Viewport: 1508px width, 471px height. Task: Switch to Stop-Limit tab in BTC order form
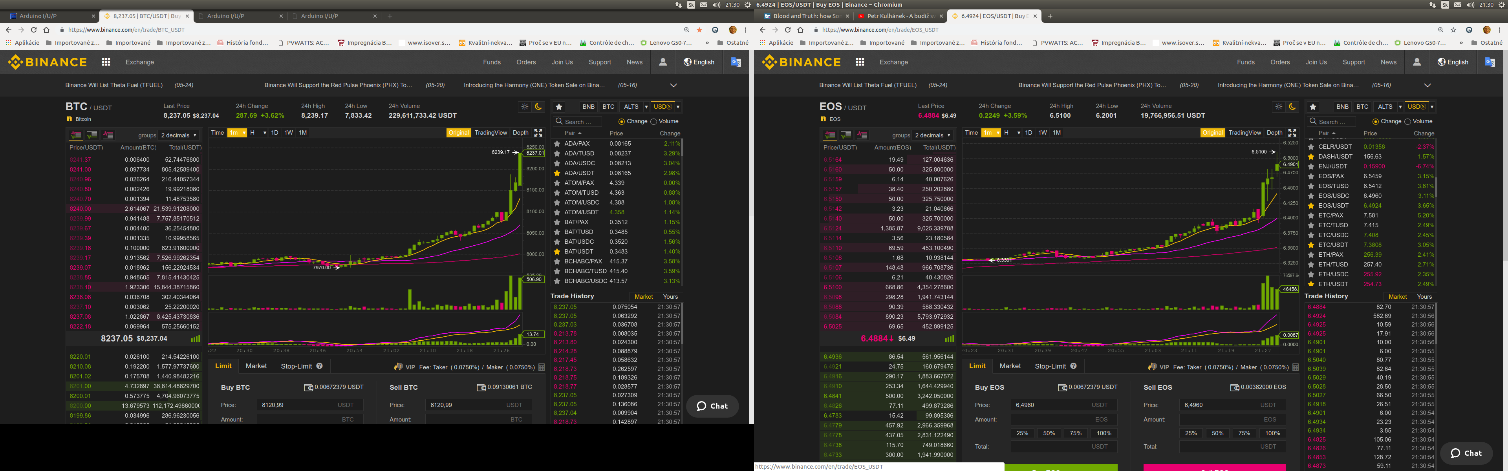[296, 366]
